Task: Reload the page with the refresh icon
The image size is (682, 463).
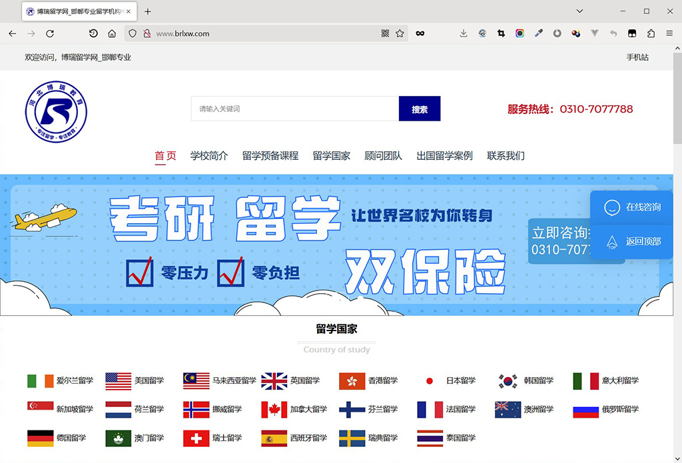Action: tap(50, 33)
